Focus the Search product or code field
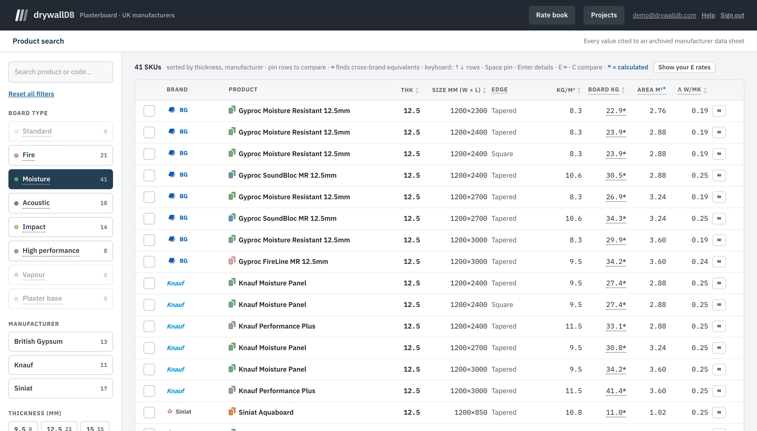This screenshot has height=431, width=757. coord(60,72)
